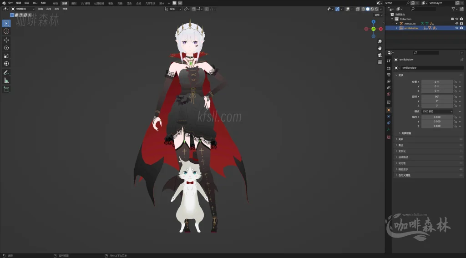
Task: Select the Select Box tool
Action: tap(6, 23)
